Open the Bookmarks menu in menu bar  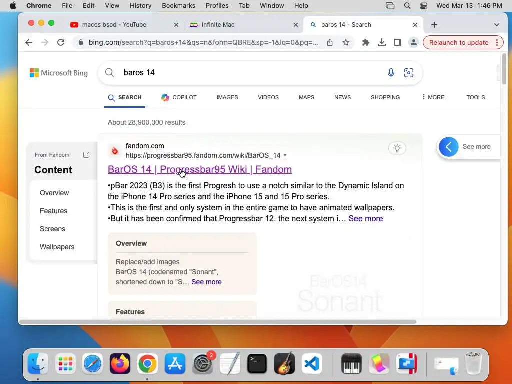[178, 6]
